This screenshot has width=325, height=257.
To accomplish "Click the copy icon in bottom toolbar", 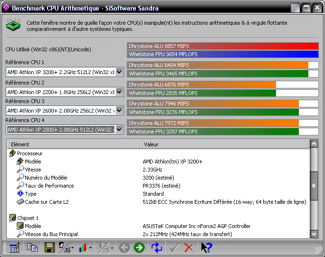I will click(x=32, y=247).
